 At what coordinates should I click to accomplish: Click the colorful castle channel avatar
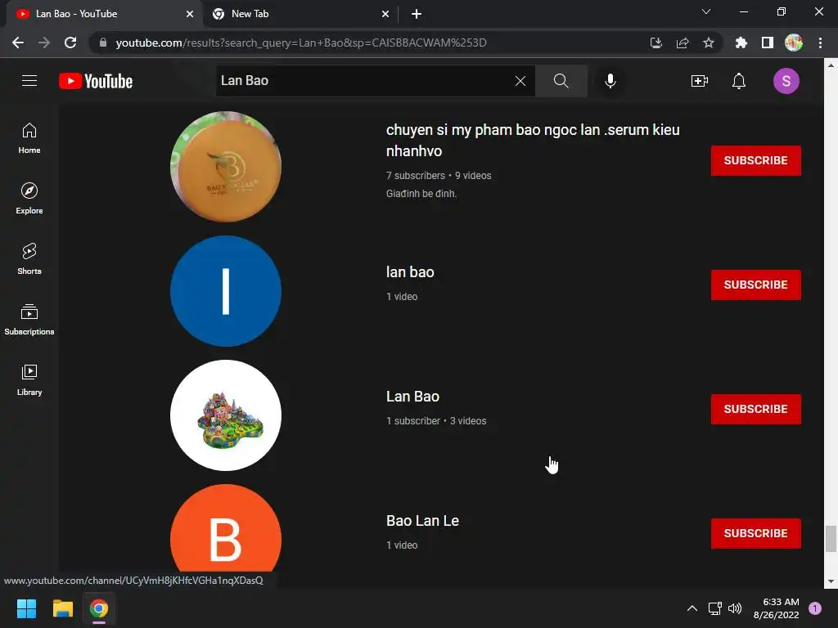[x=226, y=415]
